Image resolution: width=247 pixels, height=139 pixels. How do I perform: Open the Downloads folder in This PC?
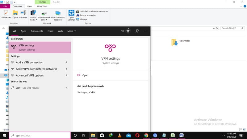pyautogui.click(x=181, y=42)
